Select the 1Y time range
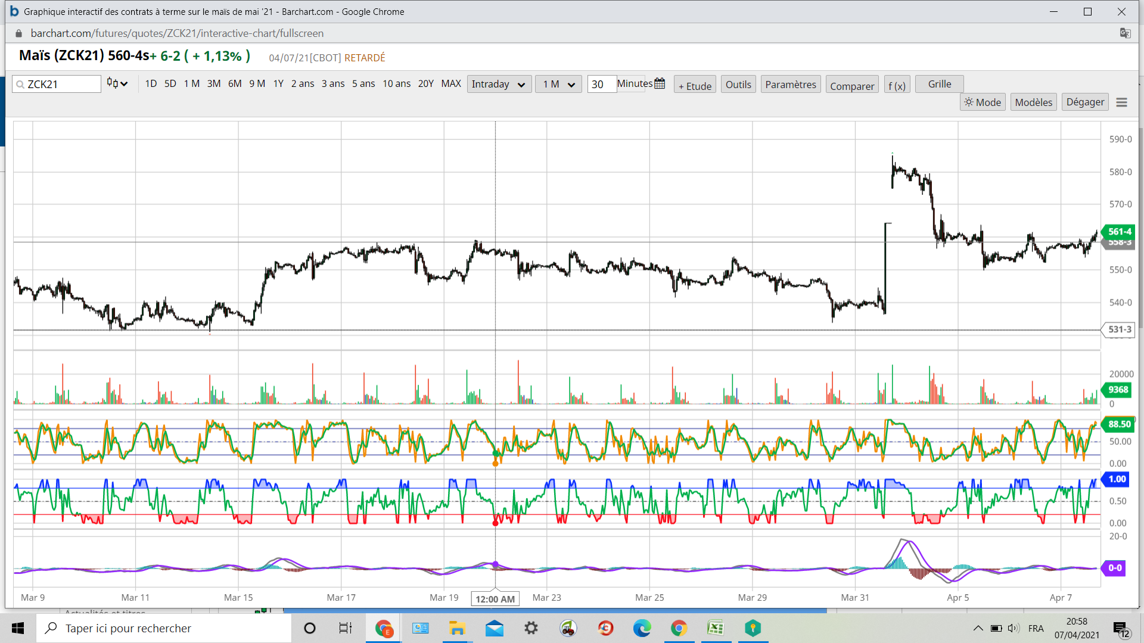 pos(278,84)
